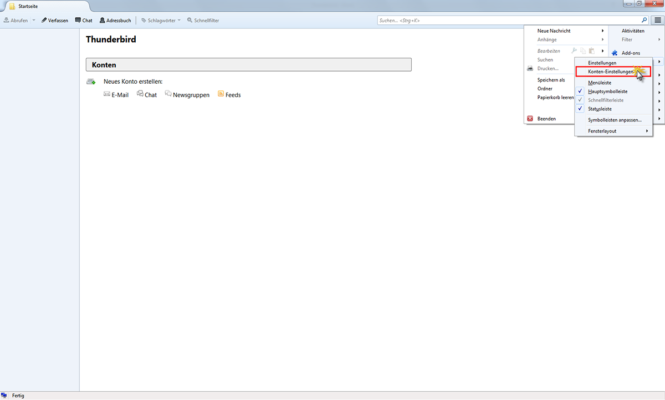Expand the Abrufen dropdown arrow
Image resolution: width=665 pixels, height=400 pixels.
tap(34, 21)
